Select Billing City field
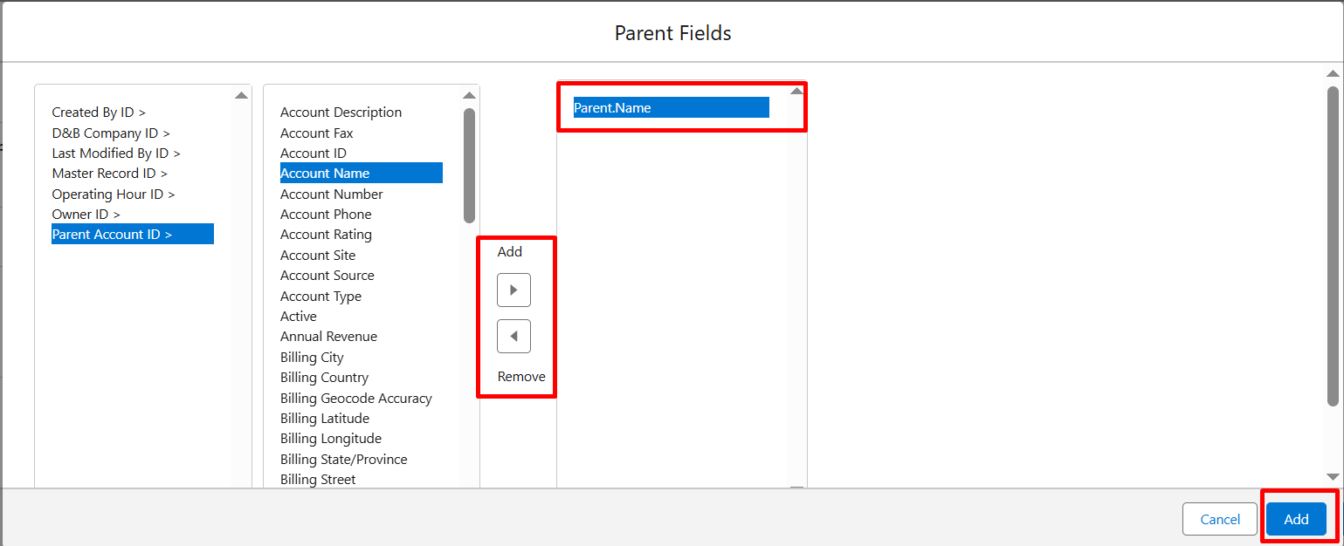The width and height of the screenshot is (1344, 546). pyautogui.click(x=312, y=358)
